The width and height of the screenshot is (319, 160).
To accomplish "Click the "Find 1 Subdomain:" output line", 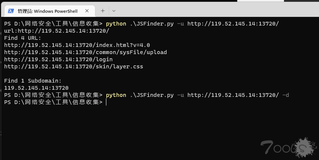I will (32, 81).
